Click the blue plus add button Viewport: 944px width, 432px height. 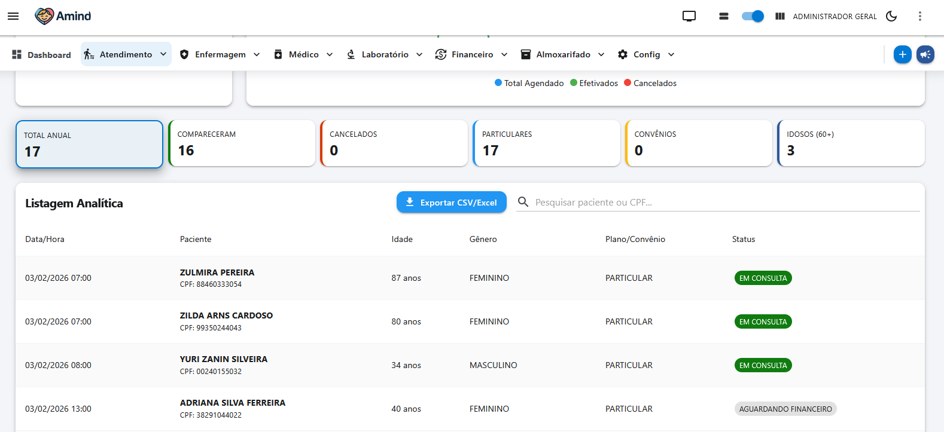click(x=902, y=54)
